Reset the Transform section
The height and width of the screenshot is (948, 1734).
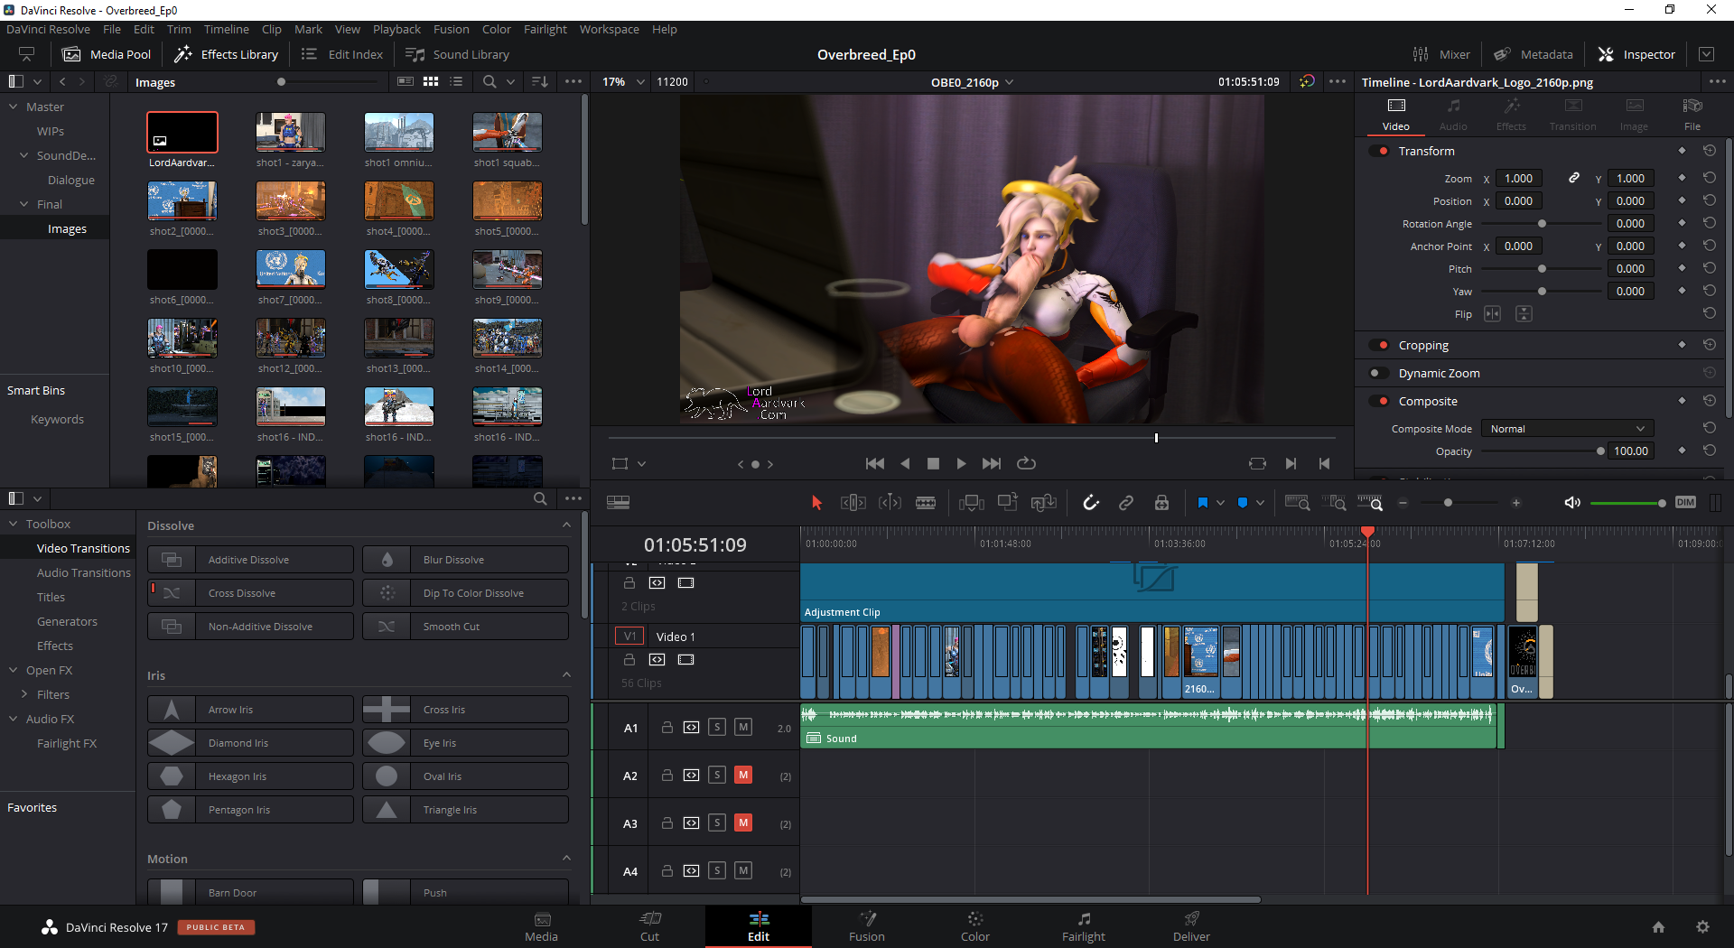(1710, 151)
